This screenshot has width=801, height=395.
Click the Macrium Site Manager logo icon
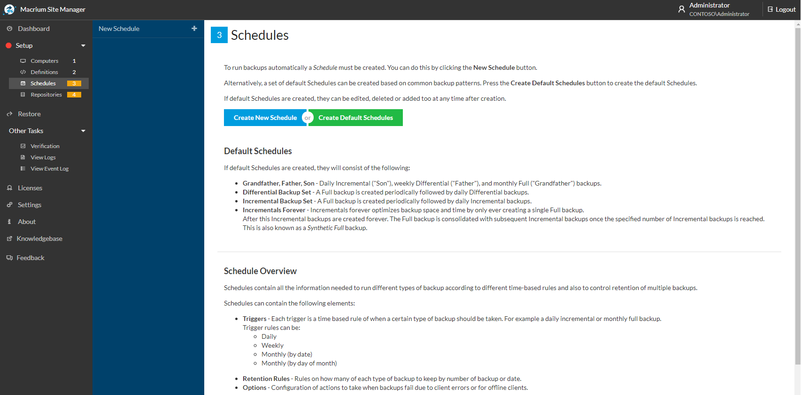tap(9, 9)
